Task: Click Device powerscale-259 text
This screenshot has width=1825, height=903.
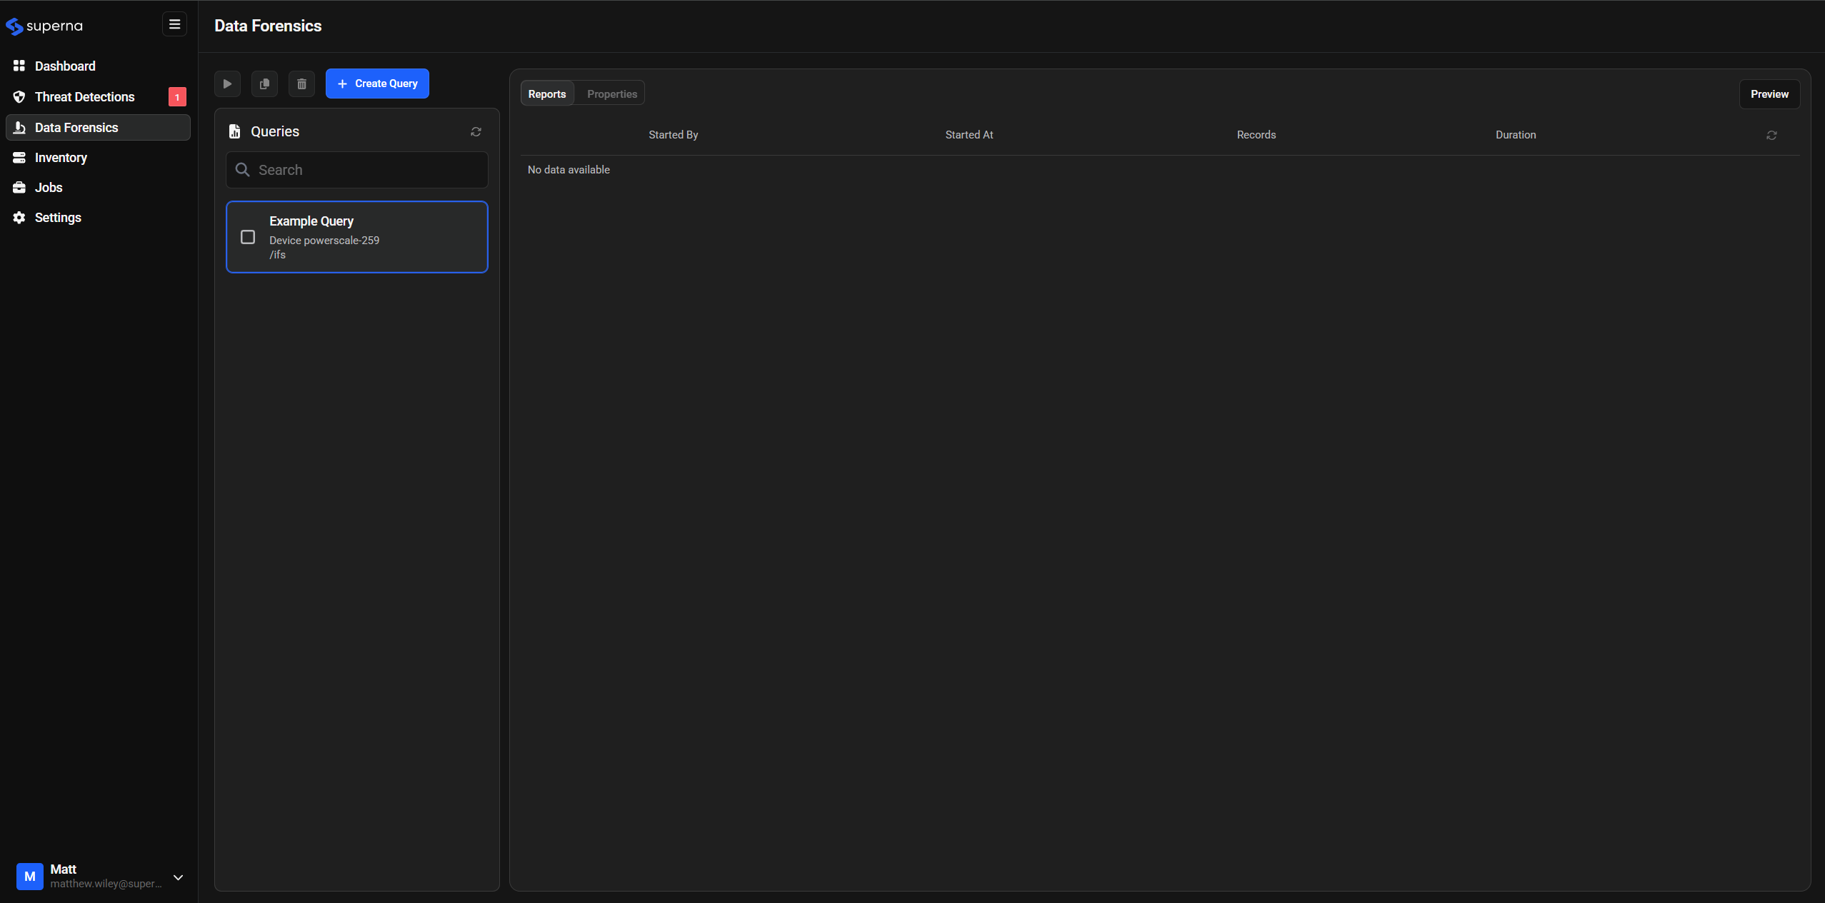Action: (x=324, y=241)
